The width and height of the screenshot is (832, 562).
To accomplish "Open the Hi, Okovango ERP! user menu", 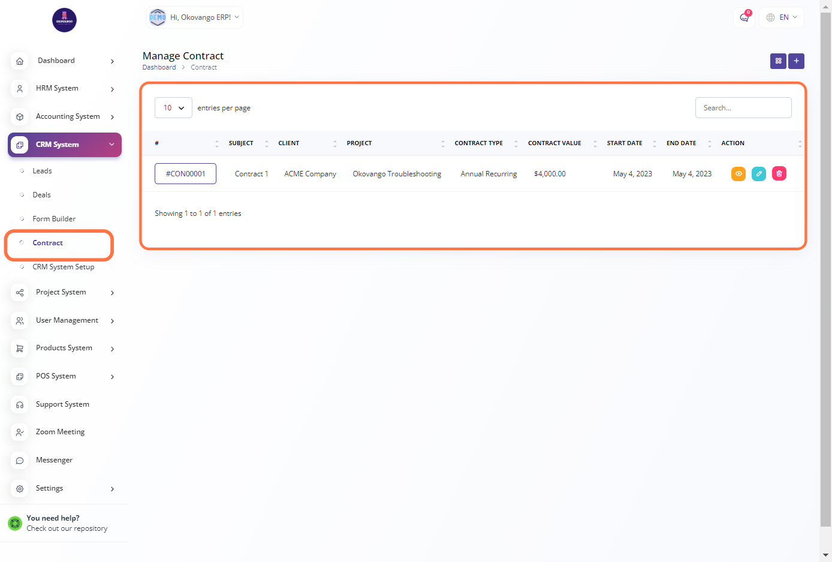I will tap(195, 17).
